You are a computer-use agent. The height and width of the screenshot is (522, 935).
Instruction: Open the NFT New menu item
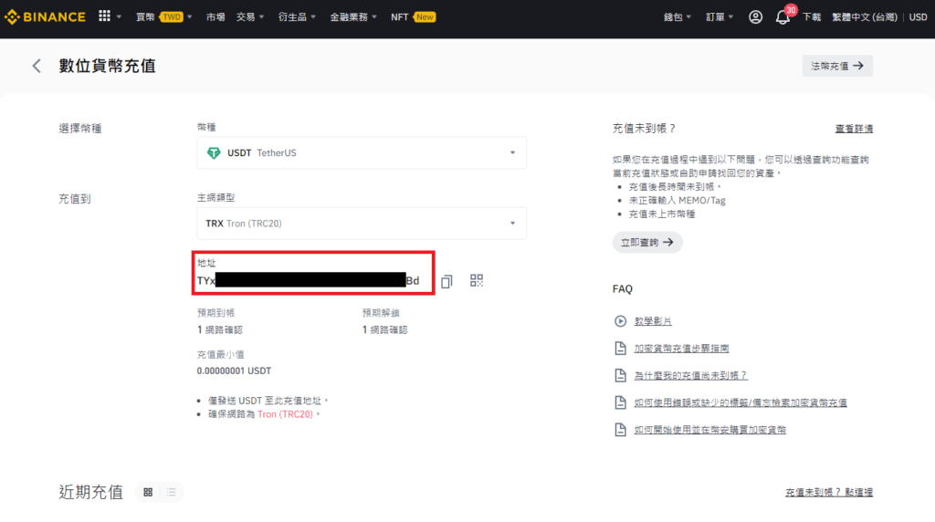414,17
